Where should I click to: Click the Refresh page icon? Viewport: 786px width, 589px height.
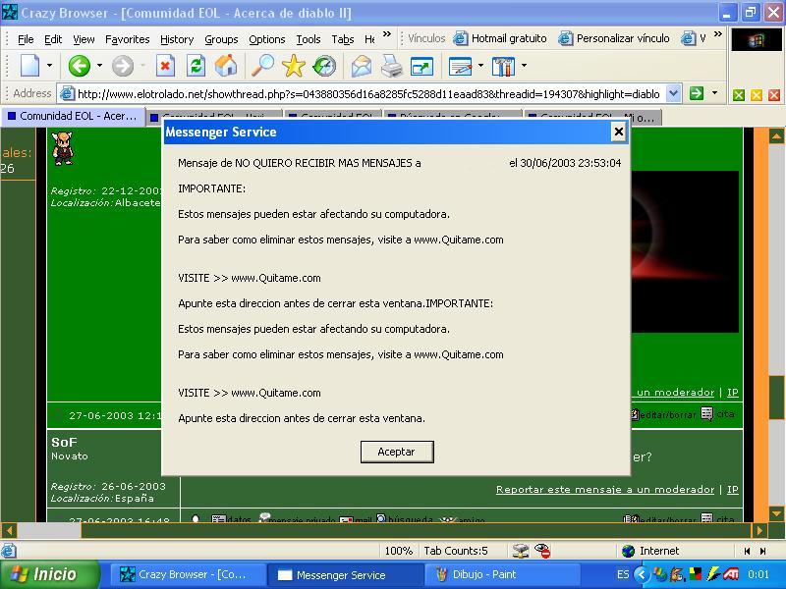[196, 66]
